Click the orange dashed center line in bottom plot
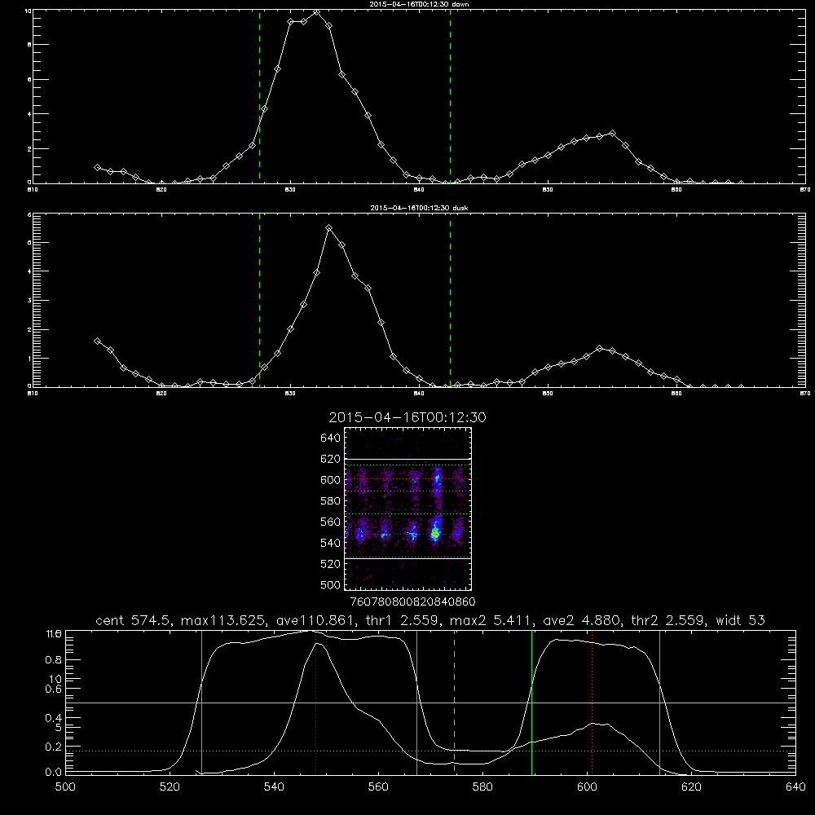The image size is (815, 815). (x=454, y=702)
